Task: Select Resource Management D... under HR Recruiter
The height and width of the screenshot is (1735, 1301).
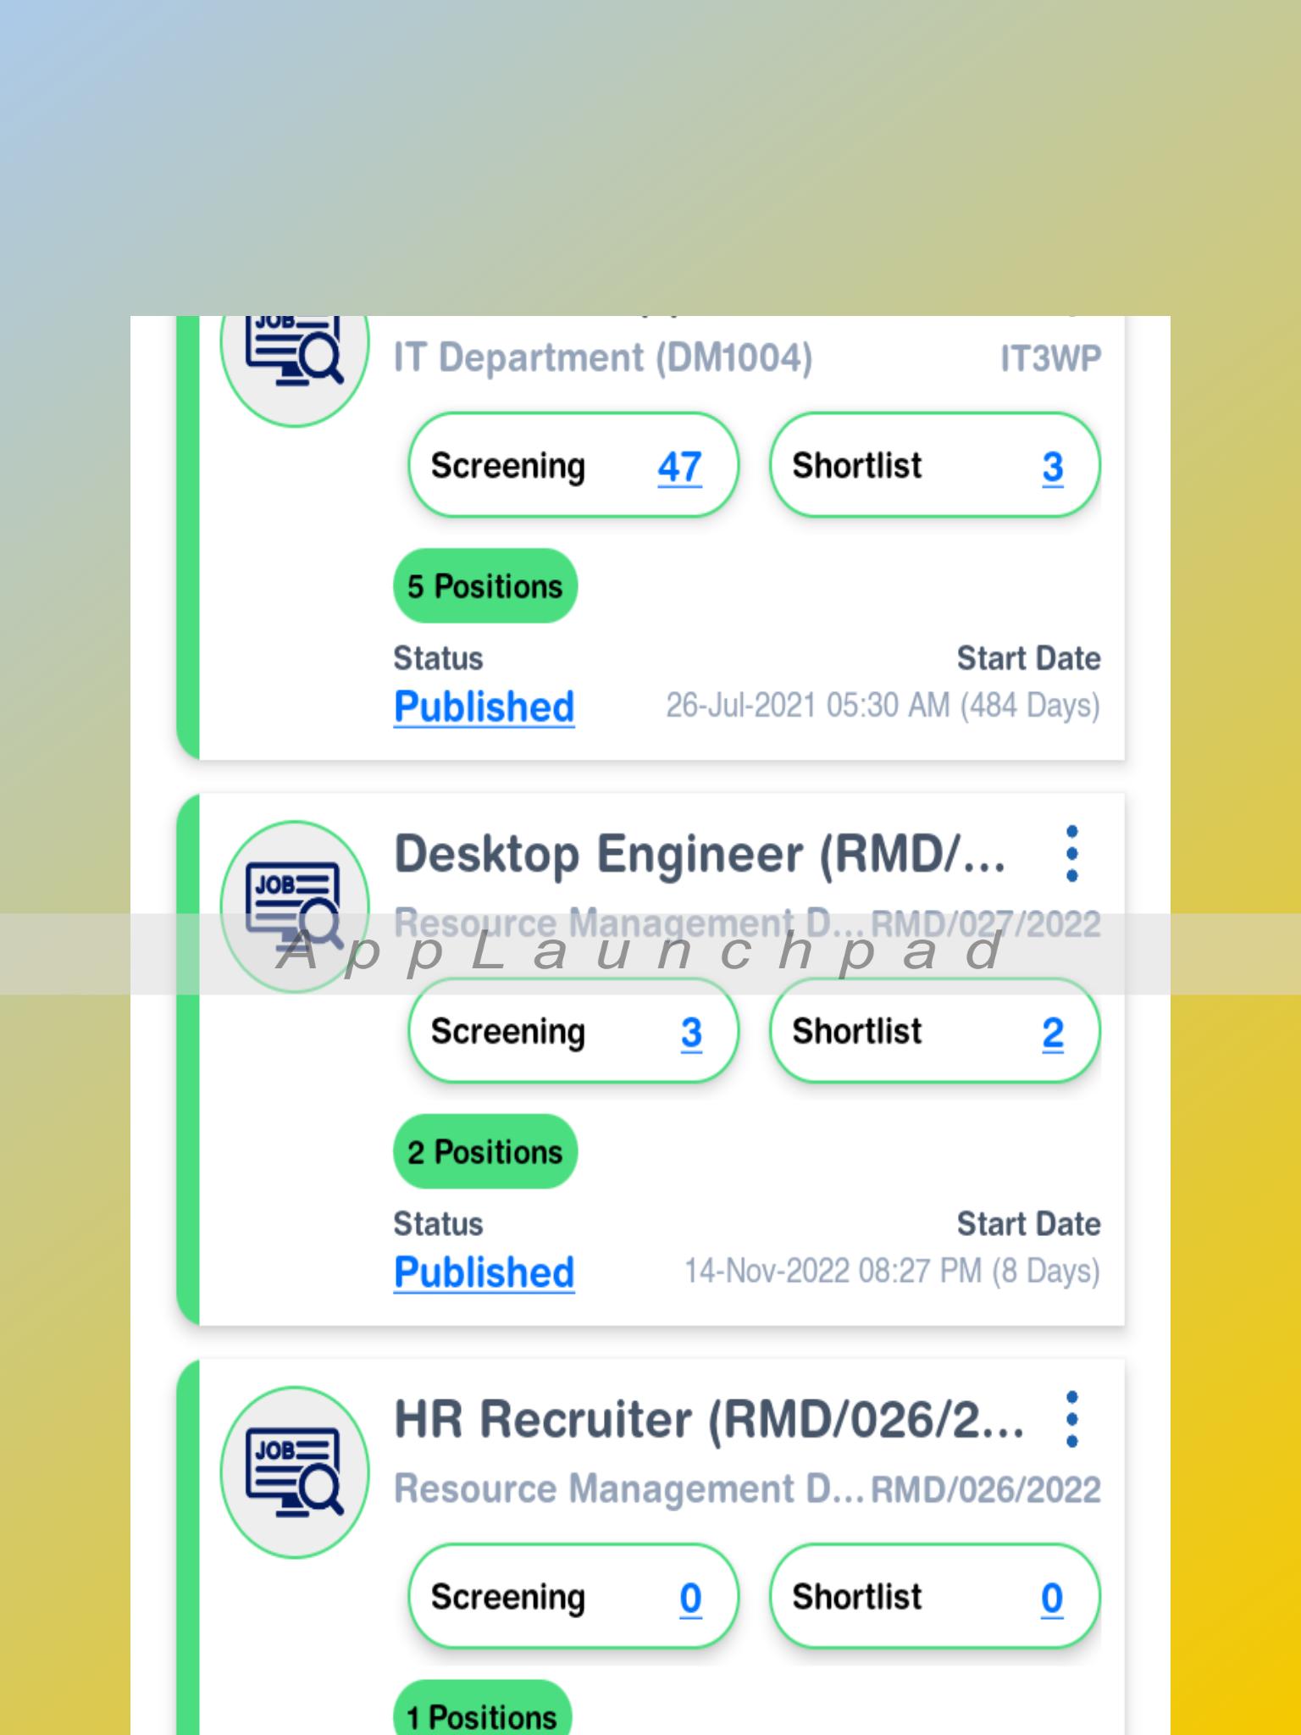Action: 629,1489
